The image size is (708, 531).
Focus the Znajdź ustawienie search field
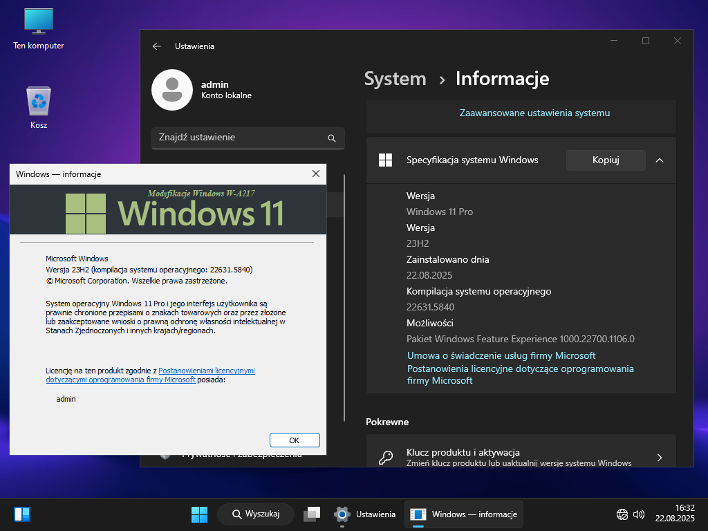tap(239, 138)
